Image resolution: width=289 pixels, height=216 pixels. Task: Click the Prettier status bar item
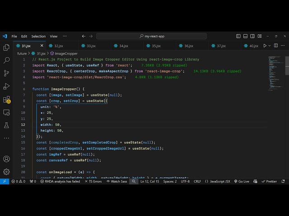coord(269,181)
